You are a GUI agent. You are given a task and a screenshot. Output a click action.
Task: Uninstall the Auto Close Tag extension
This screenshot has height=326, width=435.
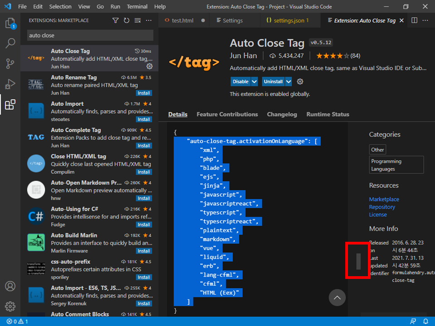273,81
